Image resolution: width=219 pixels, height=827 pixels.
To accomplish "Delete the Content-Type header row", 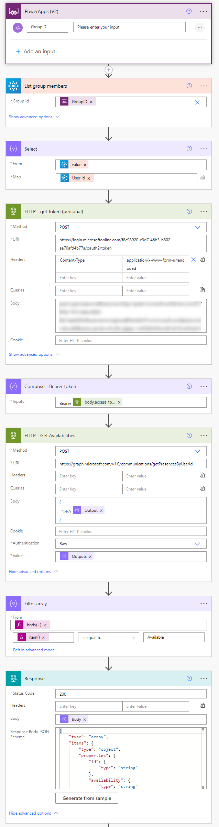I will coord(194,260).
